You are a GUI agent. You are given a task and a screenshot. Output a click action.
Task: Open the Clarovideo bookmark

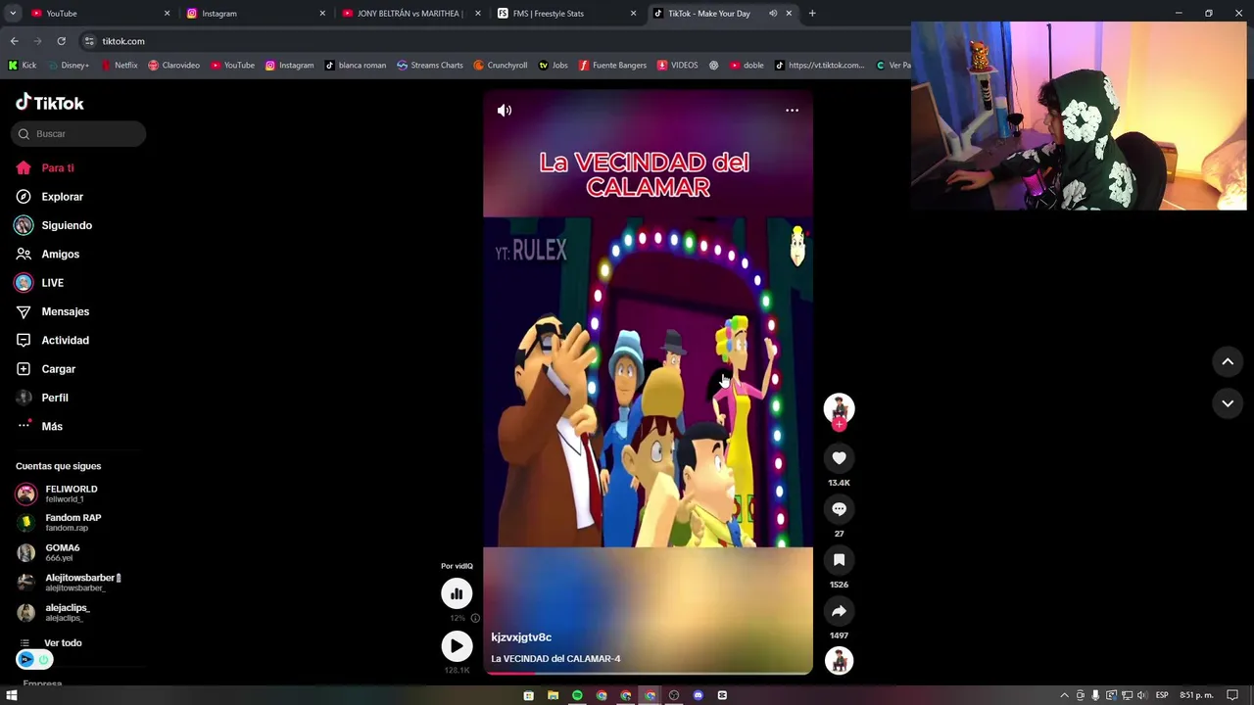pos(174,66)
